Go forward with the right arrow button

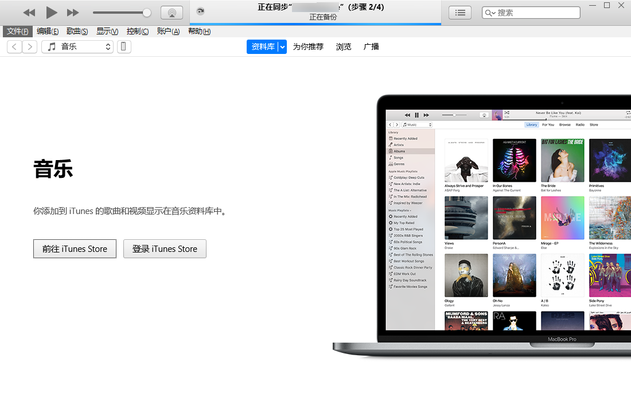pyautogui.click(x=30, y=46)
